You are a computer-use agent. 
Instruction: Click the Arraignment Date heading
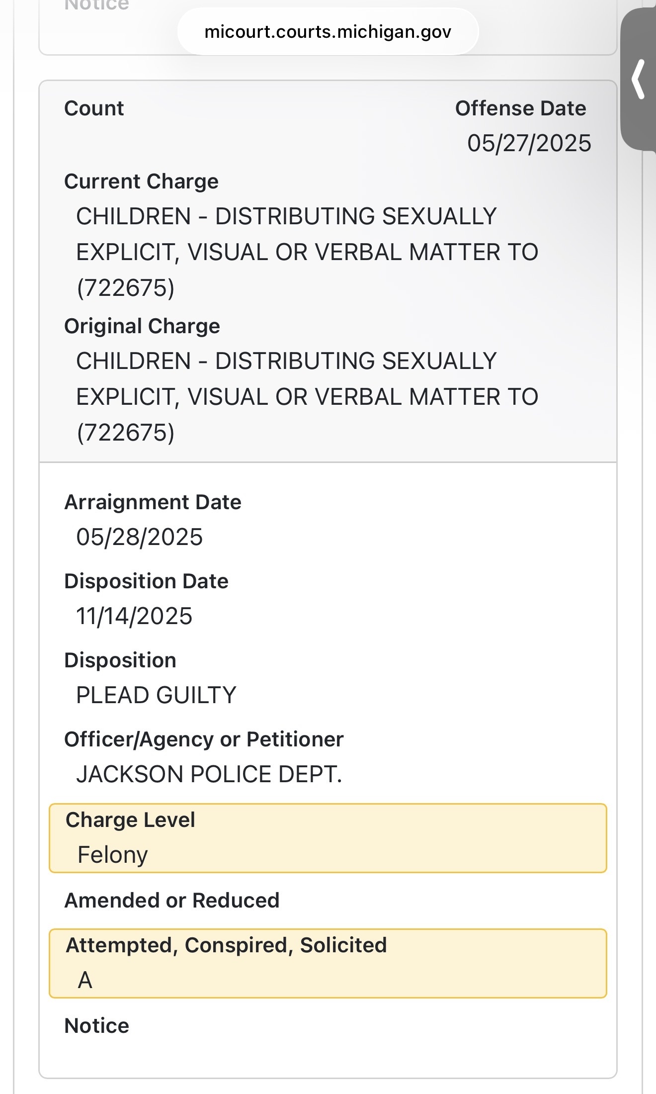tap(153, 502)
